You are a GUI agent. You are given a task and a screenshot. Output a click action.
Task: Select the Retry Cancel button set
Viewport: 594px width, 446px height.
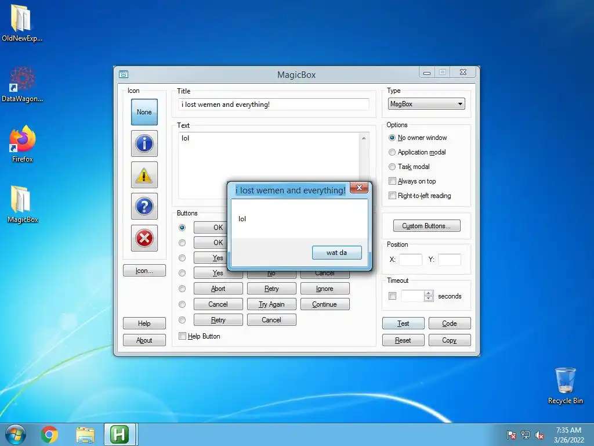tap(182, 320)
